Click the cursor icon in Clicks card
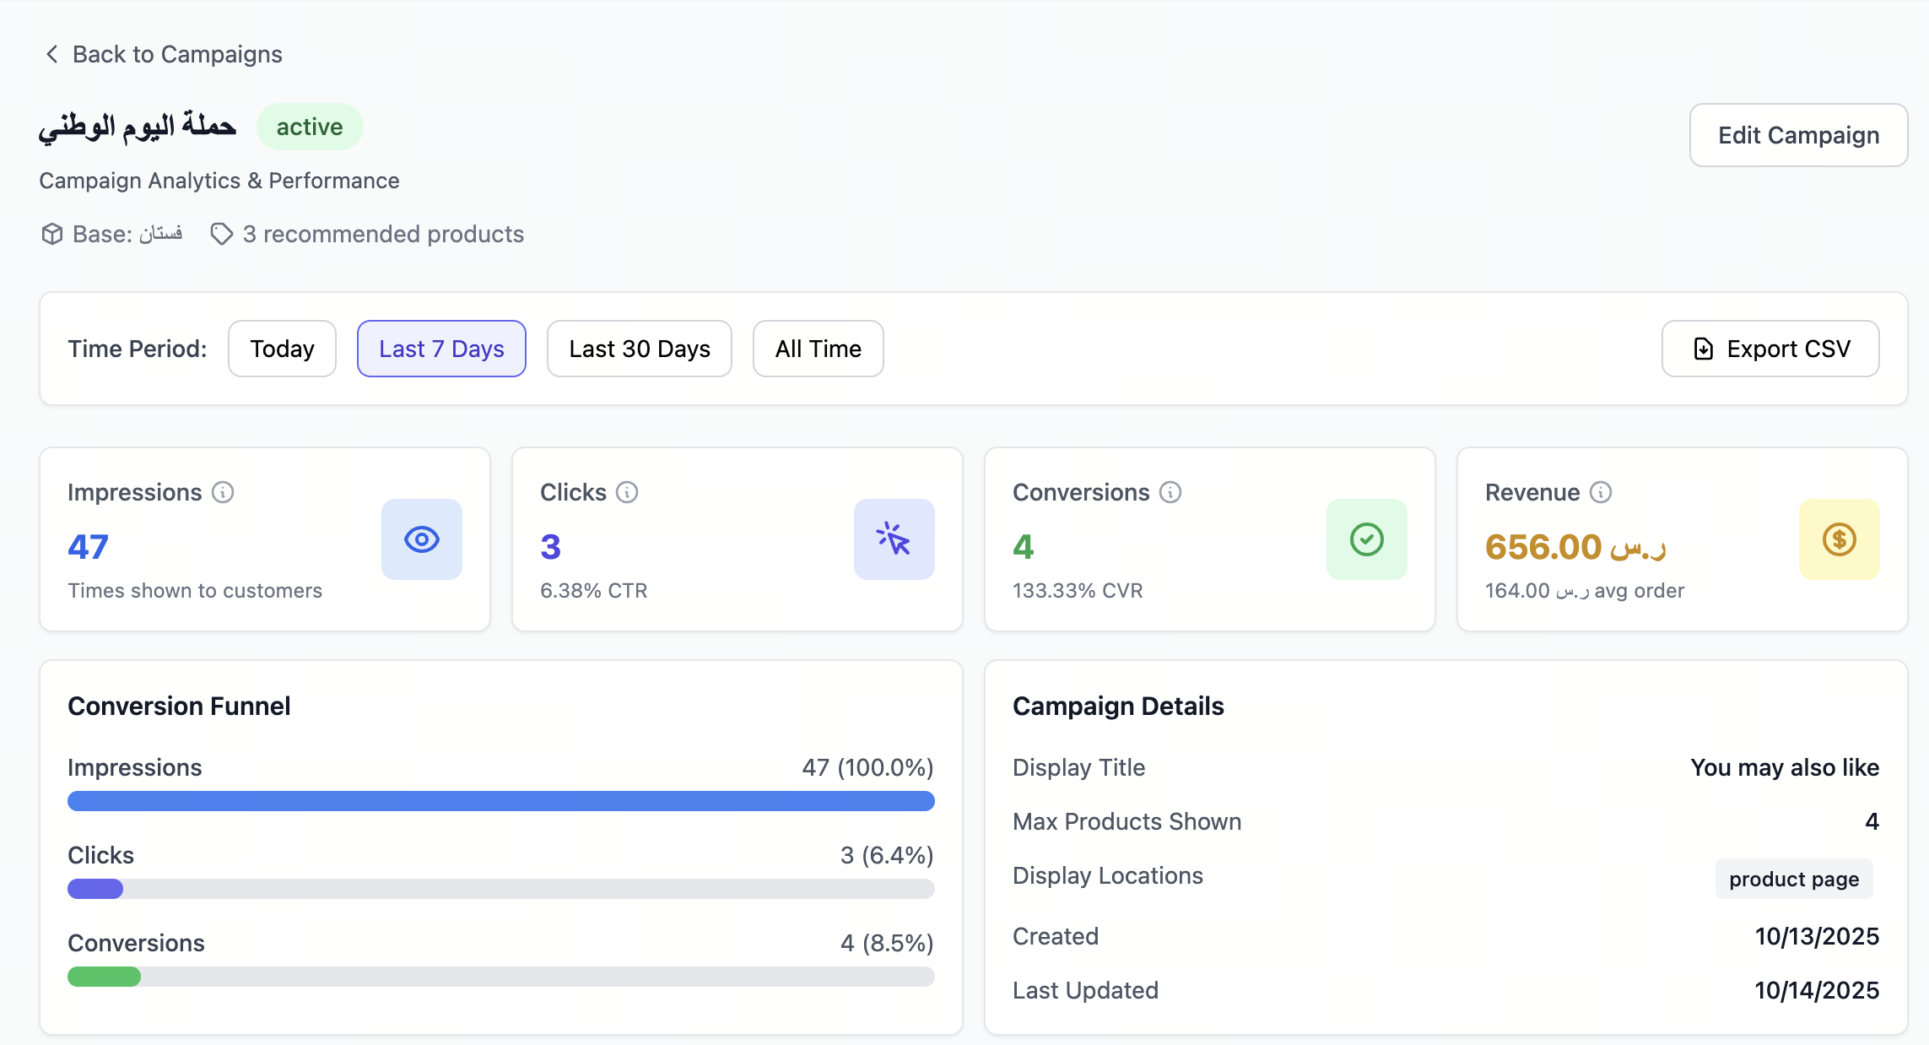Screen dimensions: 1929x1045 coord(894,539)
